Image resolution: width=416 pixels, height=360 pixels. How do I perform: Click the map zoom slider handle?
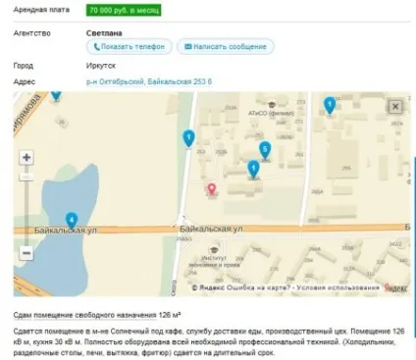(x=26, y=178)
